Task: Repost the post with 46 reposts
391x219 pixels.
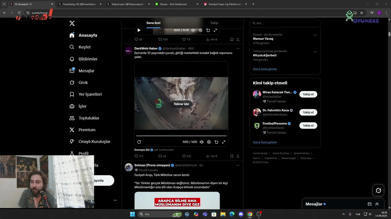Action: click(x=162, y=156)
